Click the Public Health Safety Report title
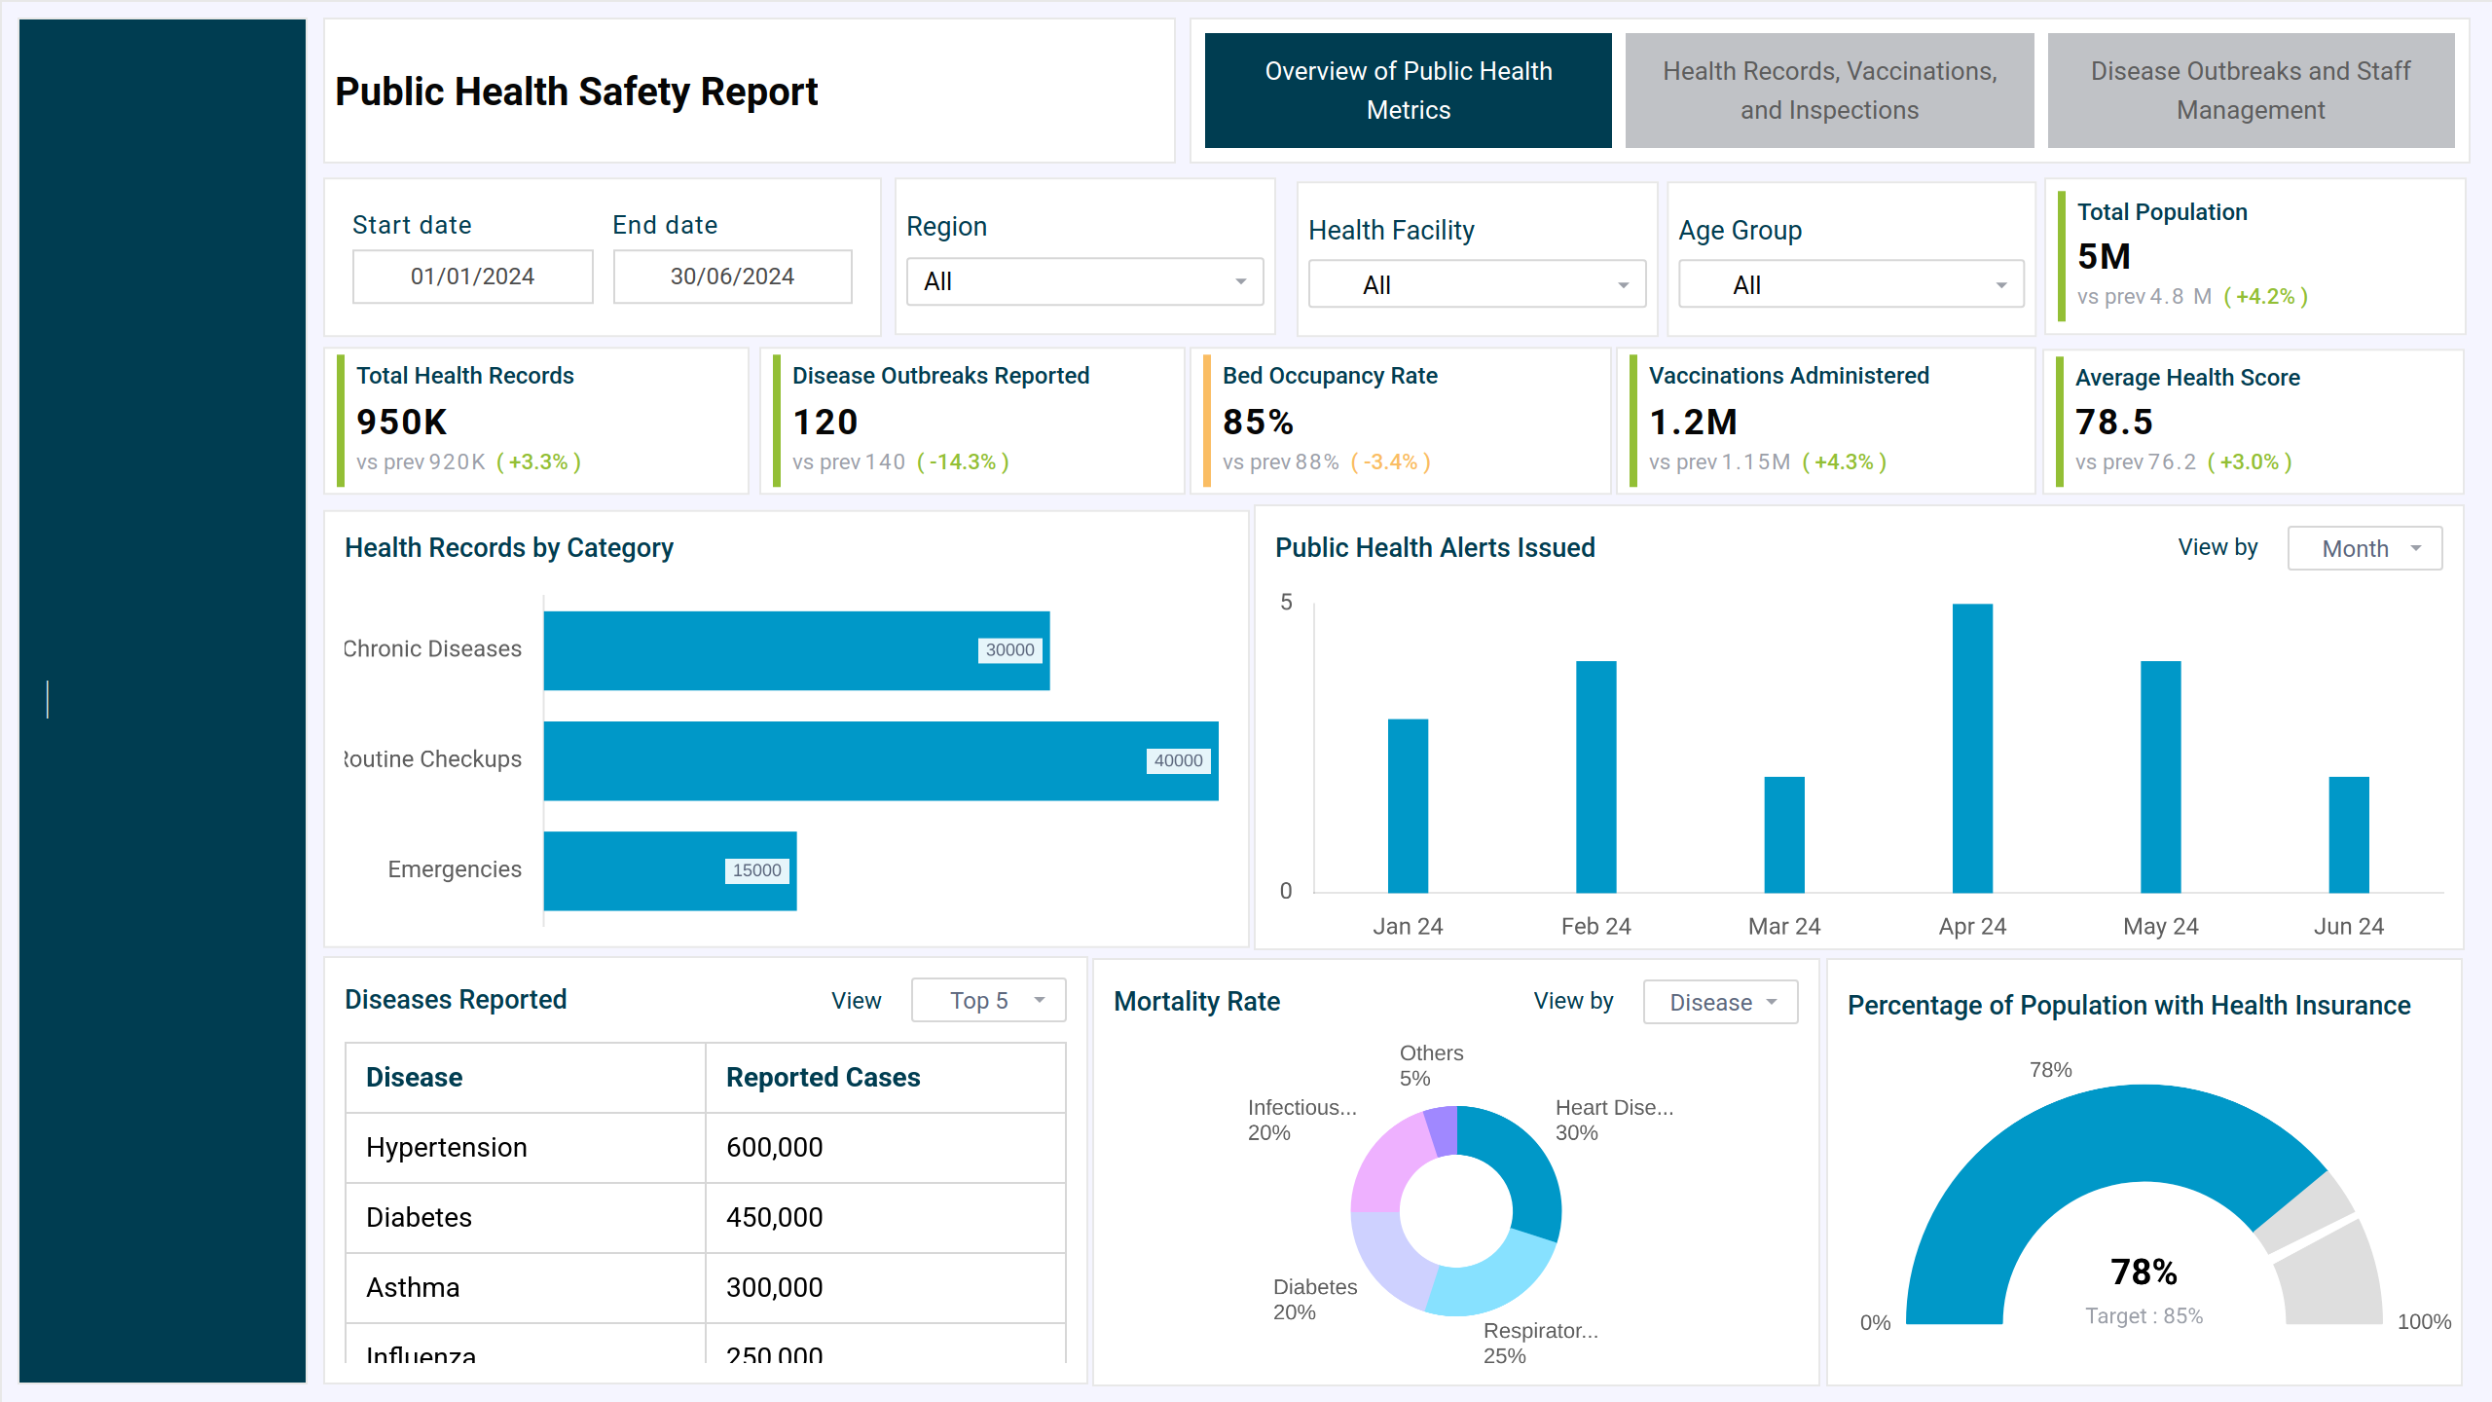Image resolution: width=2492 pixels, height=1402 pixels. tap(576, 92)
